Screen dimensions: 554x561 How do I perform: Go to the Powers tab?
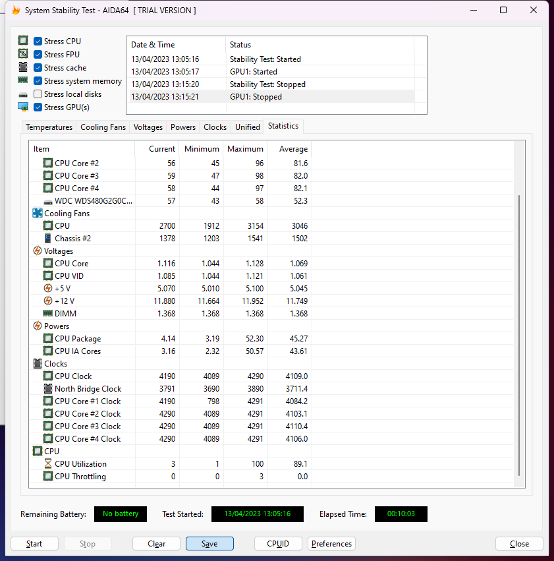[x=183, y=127]
